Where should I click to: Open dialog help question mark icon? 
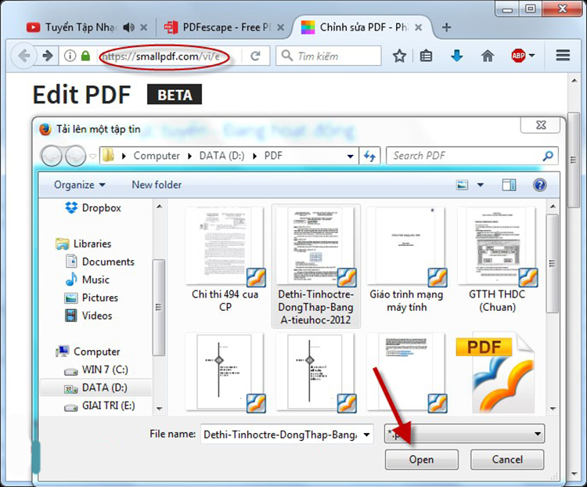coord(539,185)
